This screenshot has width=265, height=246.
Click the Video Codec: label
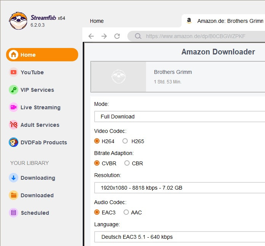pyautogui.click(x=110, y=131)
